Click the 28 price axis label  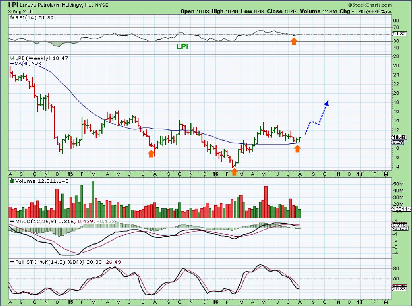coord(396,56)
